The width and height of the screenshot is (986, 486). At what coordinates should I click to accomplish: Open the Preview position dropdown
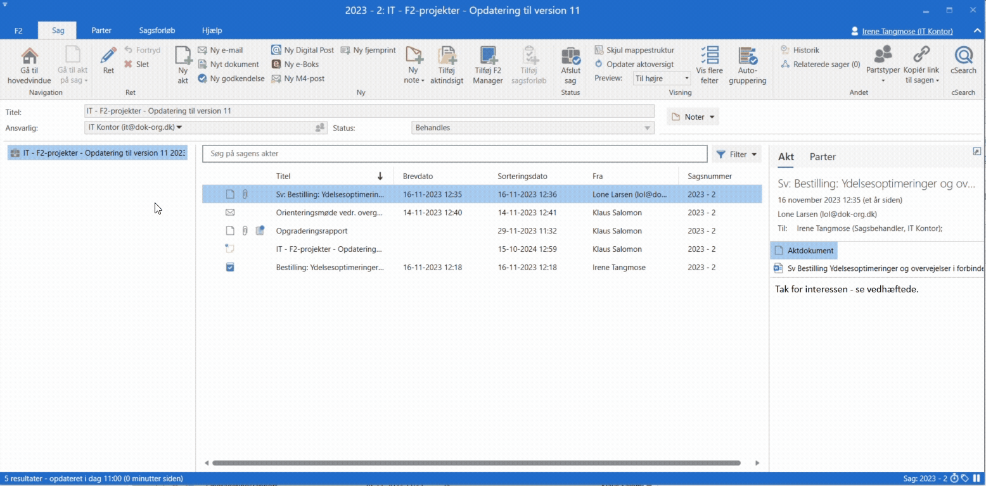(662, 78)
